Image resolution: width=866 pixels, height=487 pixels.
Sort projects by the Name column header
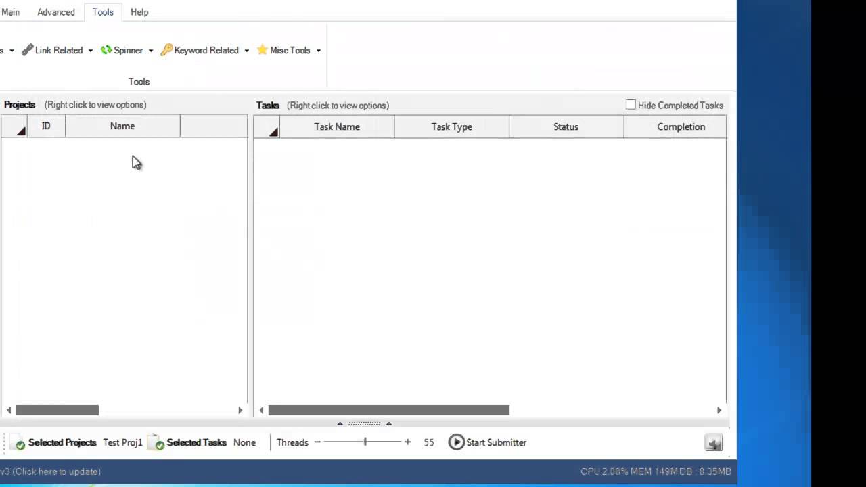tap(122, 126)
